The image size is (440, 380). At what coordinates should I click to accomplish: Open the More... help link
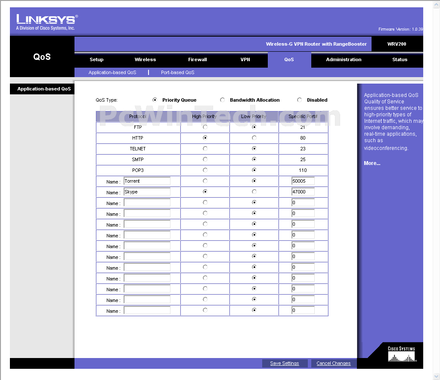tap(372, 163)
